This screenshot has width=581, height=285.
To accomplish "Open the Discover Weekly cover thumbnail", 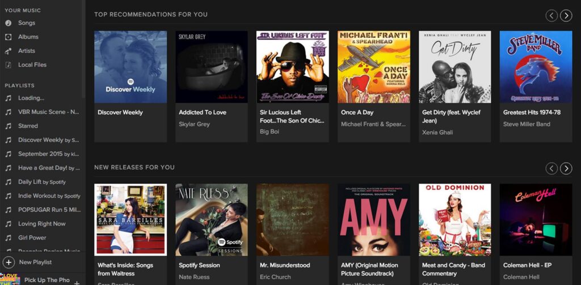I will [130, 67].
